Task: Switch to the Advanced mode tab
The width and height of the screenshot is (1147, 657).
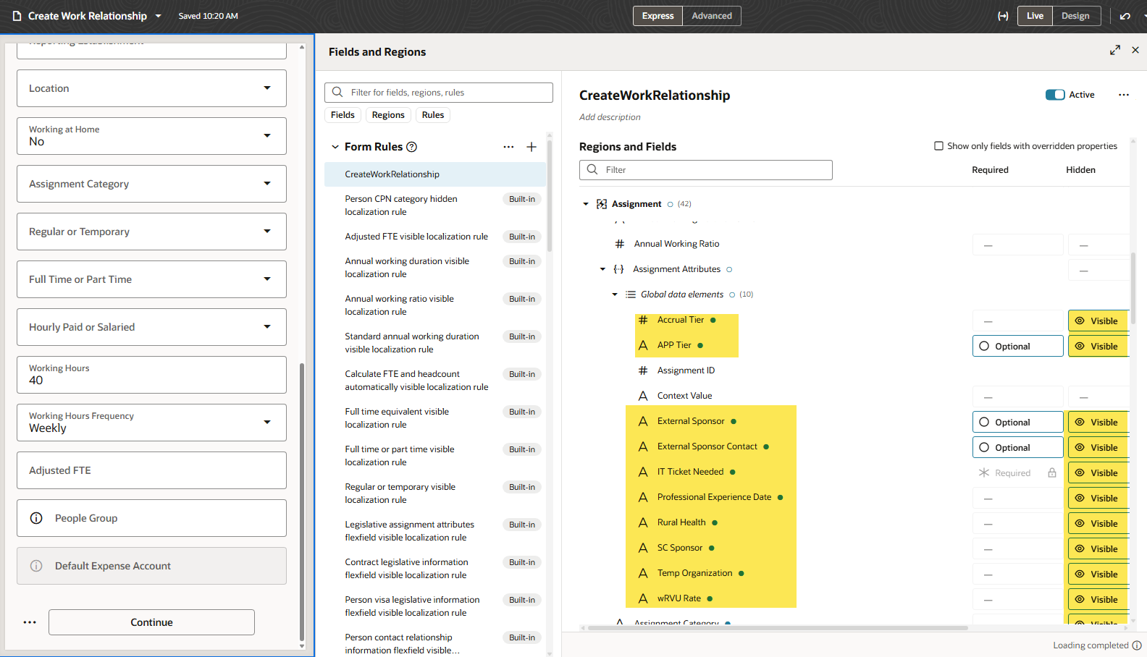Action: [x=712, y=16]
